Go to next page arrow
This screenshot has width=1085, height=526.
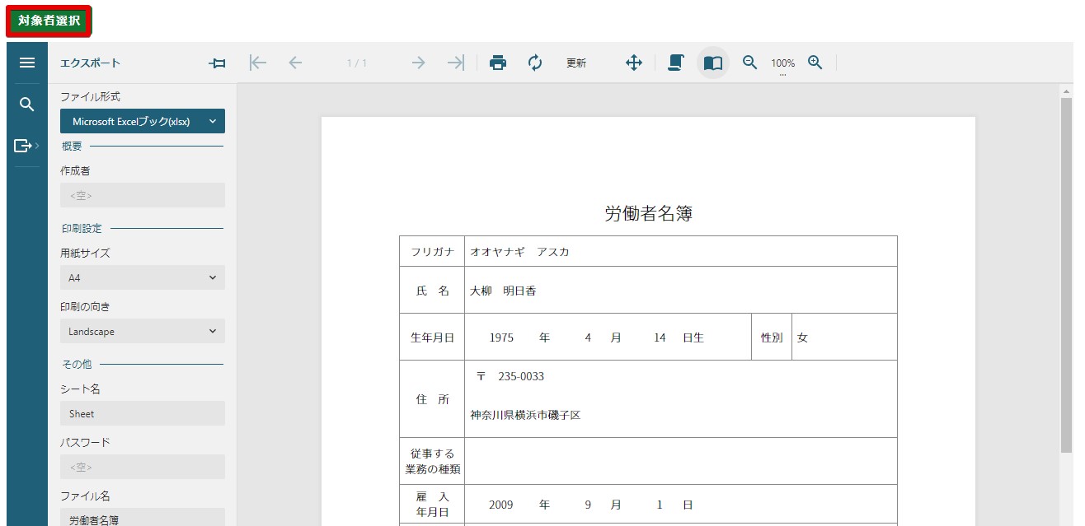pyautogui.click(x=419, y=63)
